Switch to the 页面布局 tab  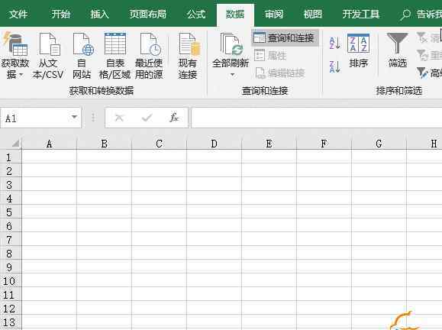coord(147,14)
